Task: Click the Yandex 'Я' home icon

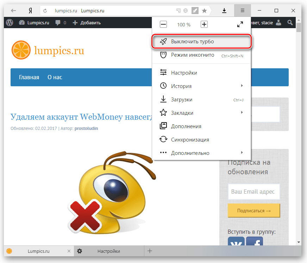Action: (x=30, y=11)
